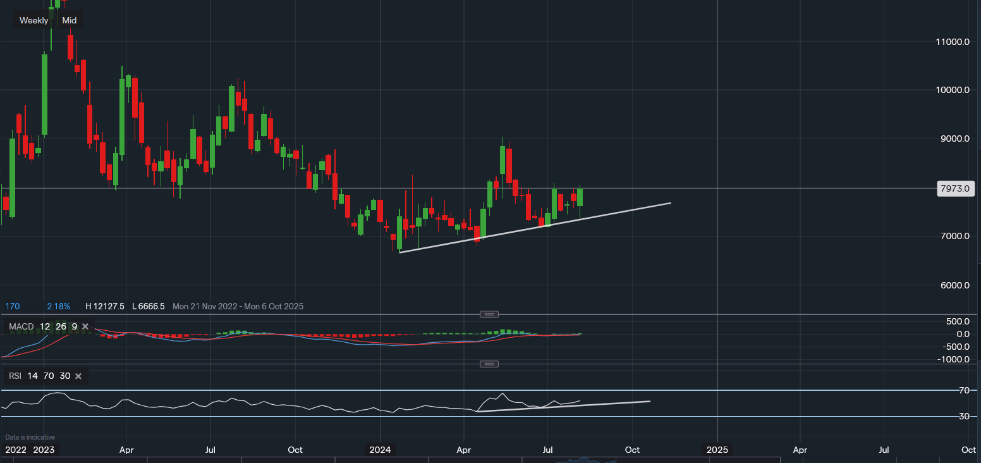This screenshot has width=981, height=463.
Task: Click the 7973.0 current price tag
Action: coord(954,188)
